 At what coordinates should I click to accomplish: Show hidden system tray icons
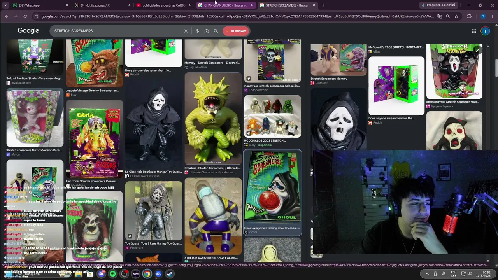(x=427, y=274)
